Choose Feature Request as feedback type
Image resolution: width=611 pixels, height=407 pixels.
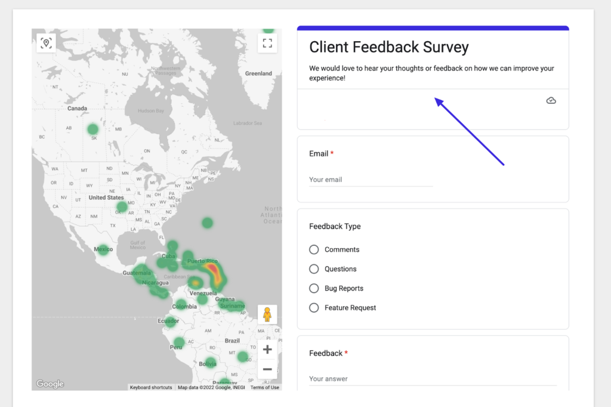(314, 307)
